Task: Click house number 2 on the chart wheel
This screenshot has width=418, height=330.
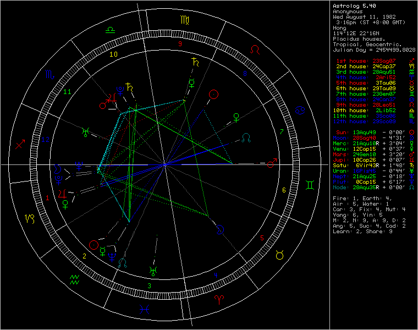Action: coord(85,256)
